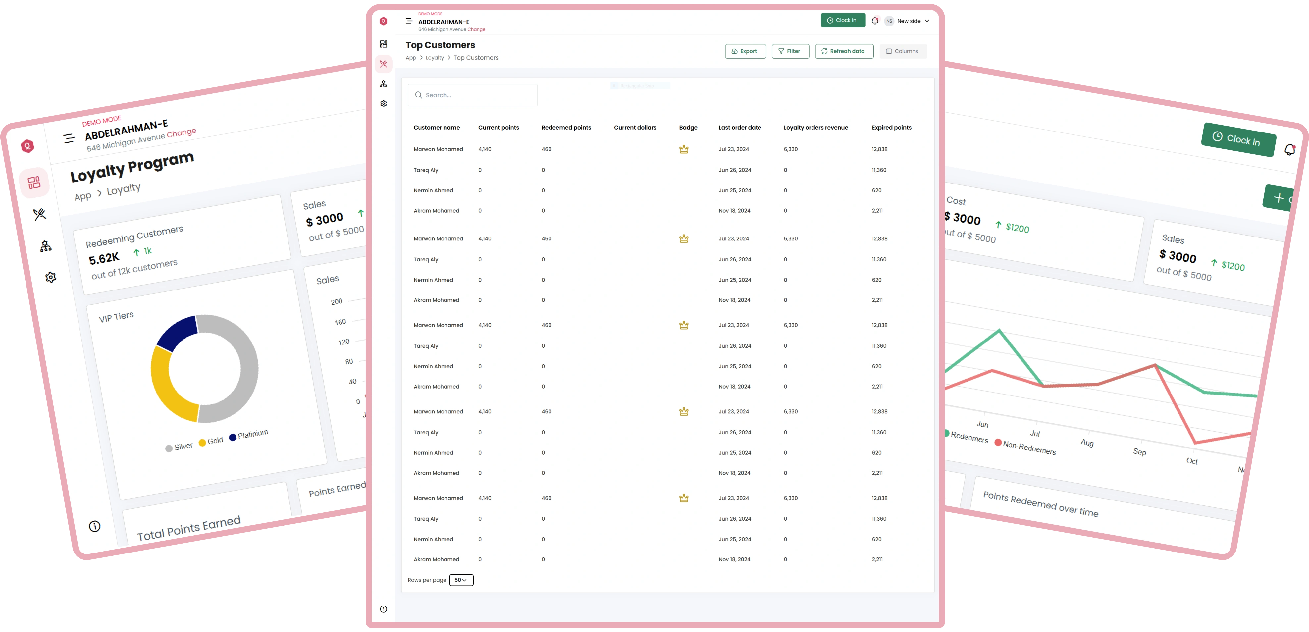Sort by Expired points column header

(891, 128)
